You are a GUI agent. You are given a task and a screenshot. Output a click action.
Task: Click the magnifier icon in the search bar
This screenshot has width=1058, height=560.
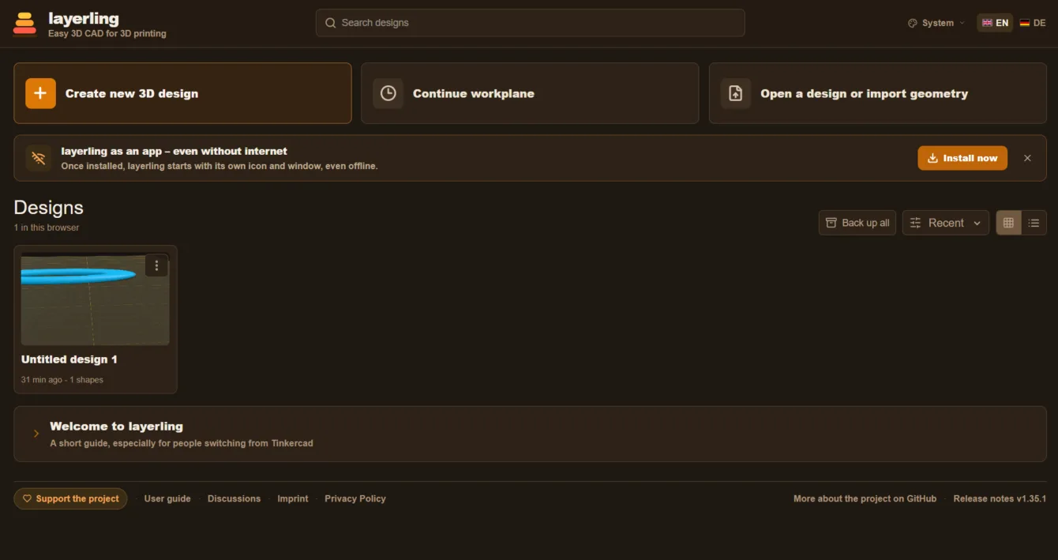point(331,23)
